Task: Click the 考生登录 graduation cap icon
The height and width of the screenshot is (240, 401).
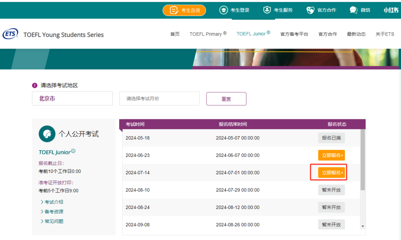Action: coord(224,10)
